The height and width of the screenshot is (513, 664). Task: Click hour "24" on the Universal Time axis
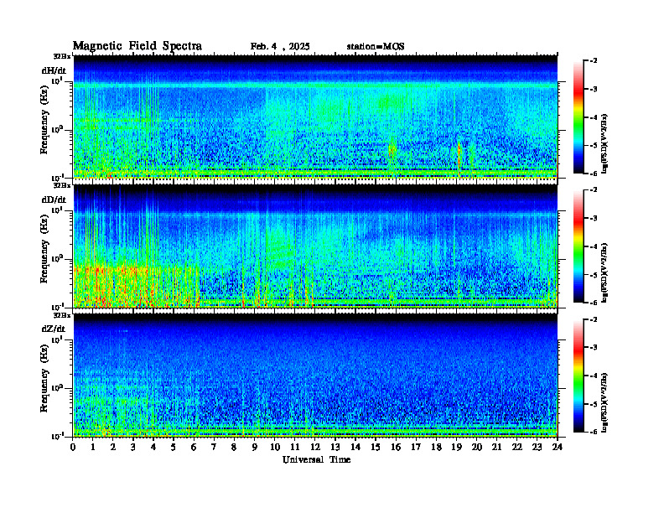[x=558, y=447]
